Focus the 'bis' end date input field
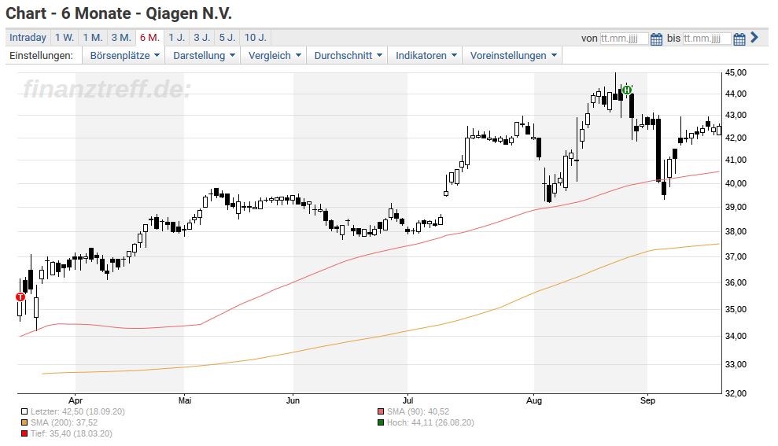This screenshot has width=778, height=446. 706,39
